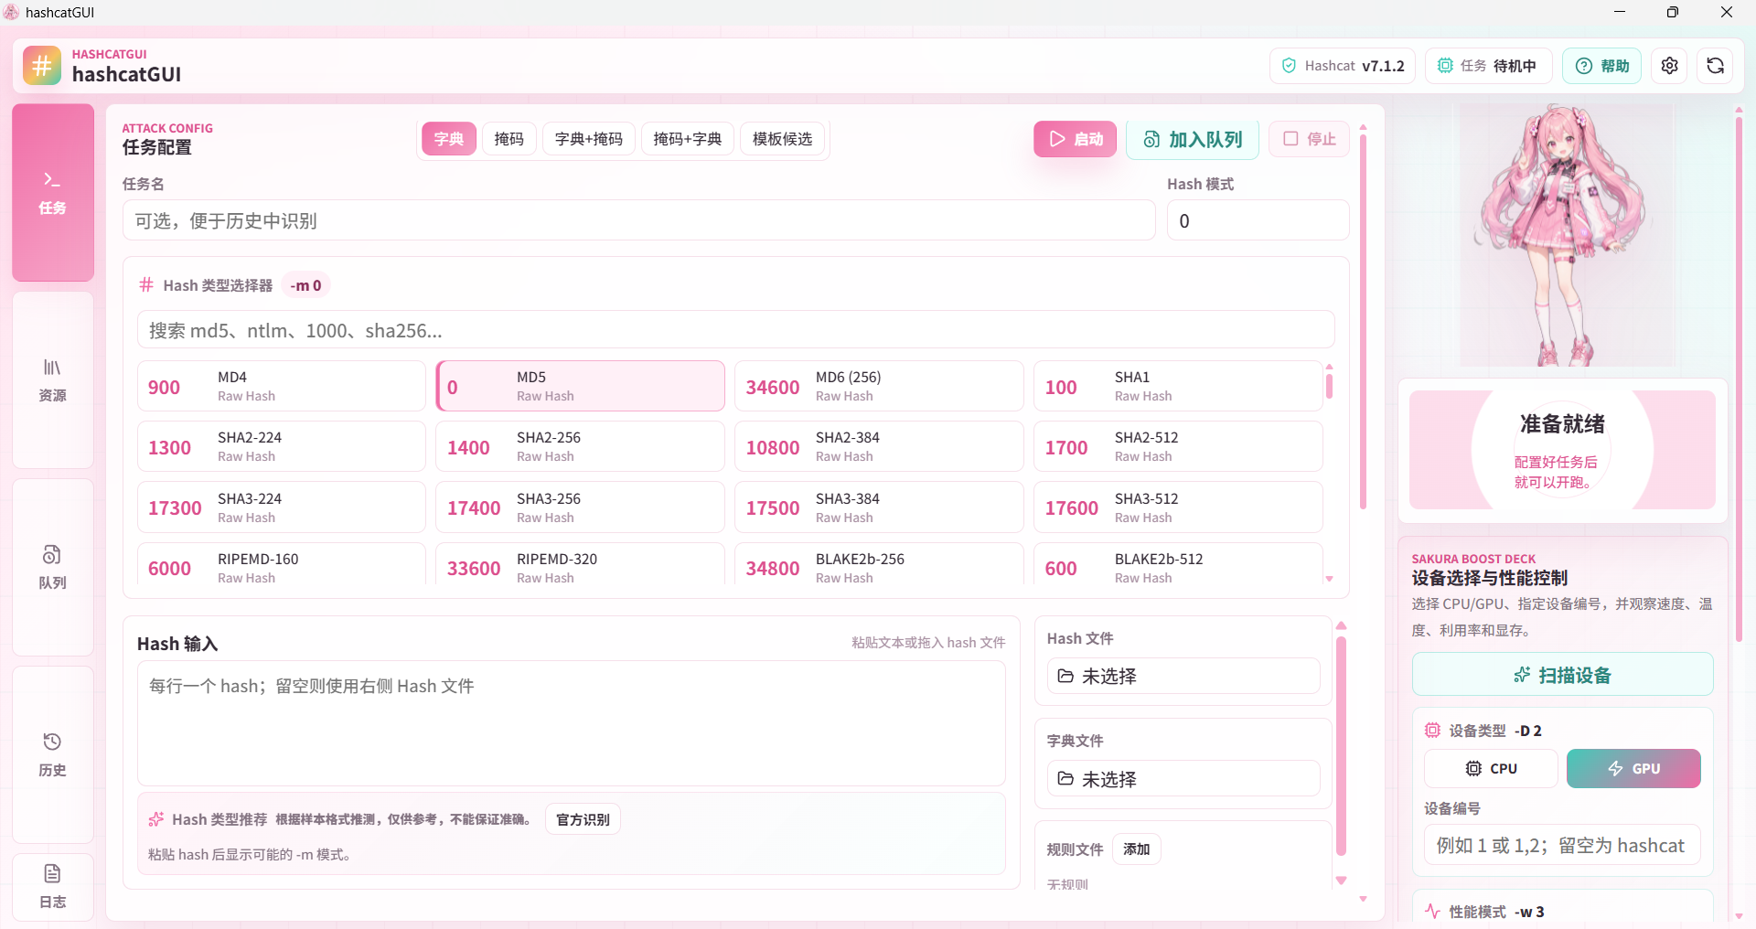Select hash type 33600 RIPEMD-320
The height and width of the screenshot is (929, 1756).
[x=581, y=565]
